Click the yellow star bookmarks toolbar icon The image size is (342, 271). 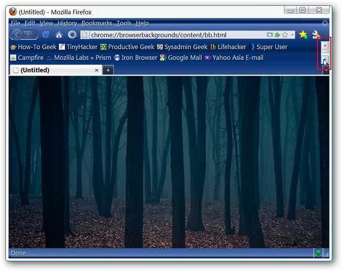click(303, 35)
